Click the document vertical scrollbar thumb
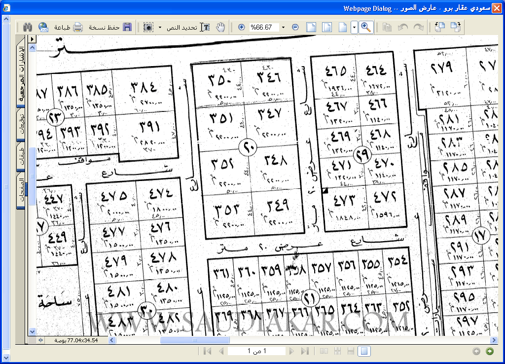 pos(32,176)
